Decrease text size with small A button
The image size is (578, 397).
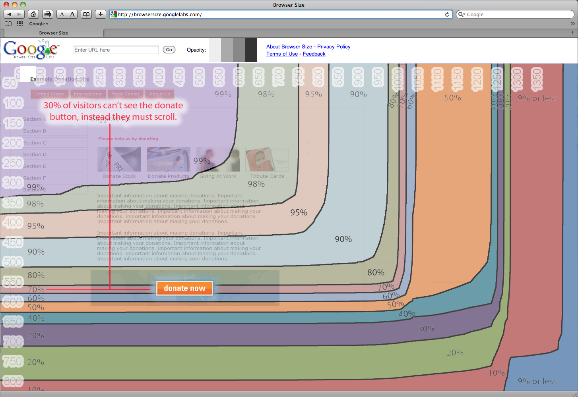click(62, 14)
